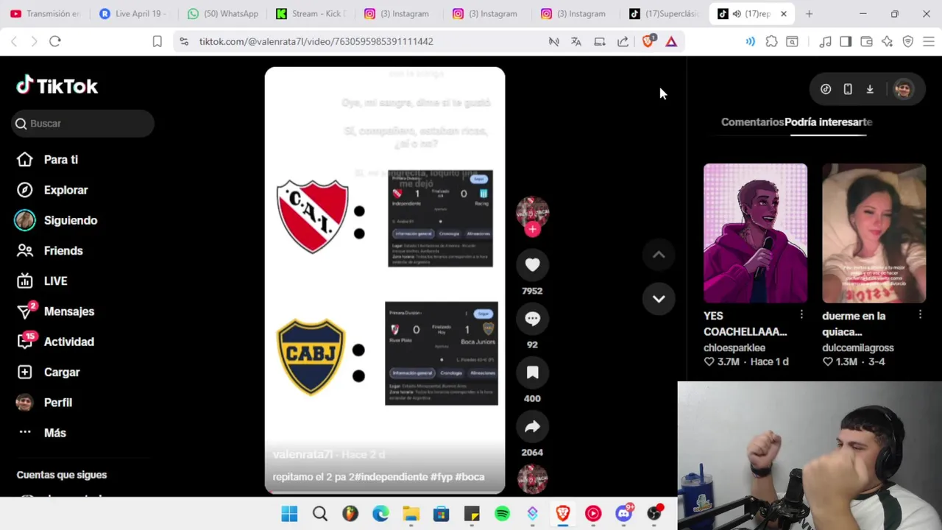Open the browser hamburger menu

coord(928,41)
